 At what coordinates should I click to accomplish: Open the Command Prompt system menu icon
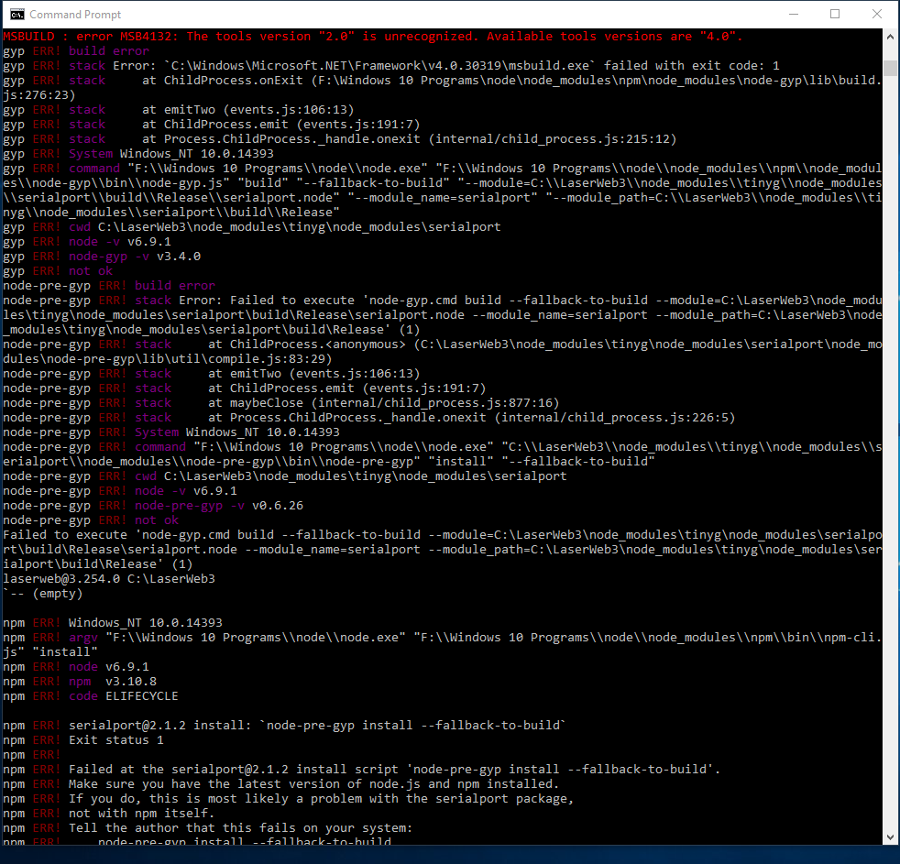click(17, 15)
